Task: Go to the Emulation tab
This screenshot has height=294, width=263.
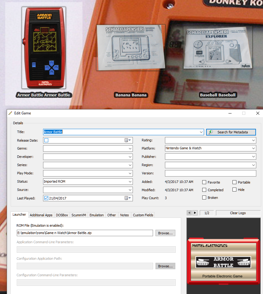Action: [x=97, y=215]
